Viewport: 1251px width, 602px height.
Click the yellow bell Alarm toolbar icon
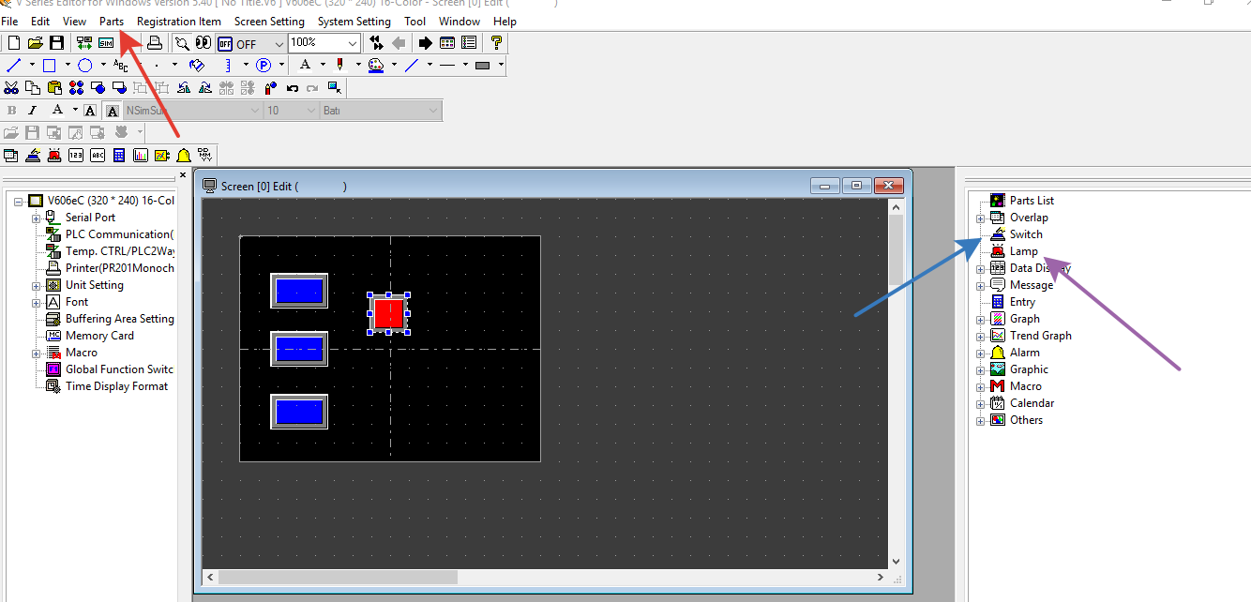(184, 156)
